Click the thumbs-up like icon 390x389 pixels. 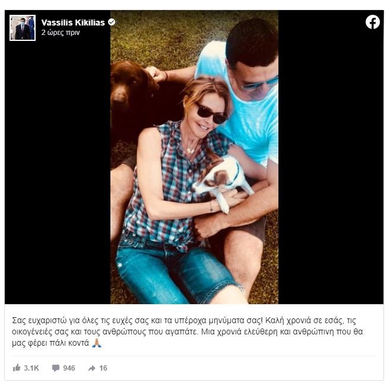17,368
